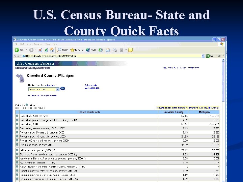Click the green Refresh page icon
This screenshot has width=243, height=182.
pyautogui.click(x=46, y=50)
